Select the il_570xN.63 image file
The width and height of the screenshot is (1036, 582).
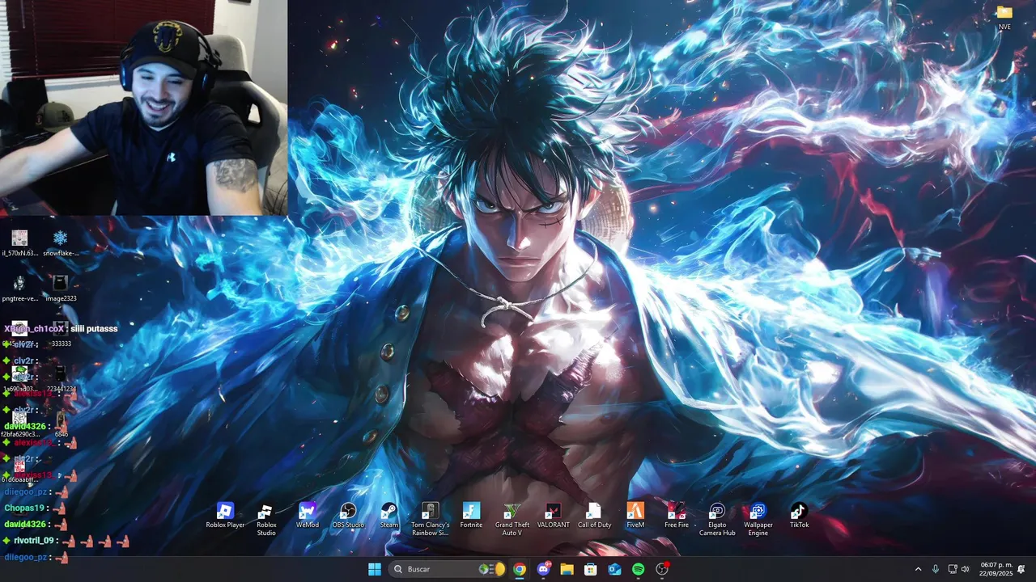pos(19,243)
